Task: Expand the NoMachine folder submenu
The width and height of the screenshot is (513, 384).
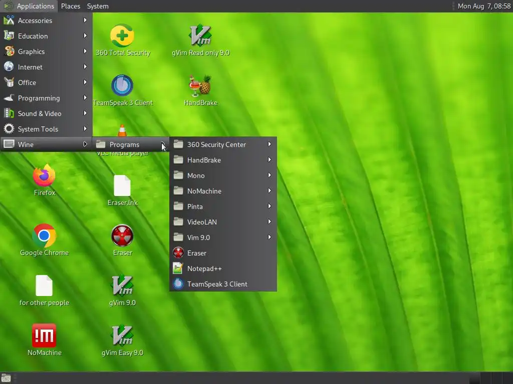Action: coord(223,191)
